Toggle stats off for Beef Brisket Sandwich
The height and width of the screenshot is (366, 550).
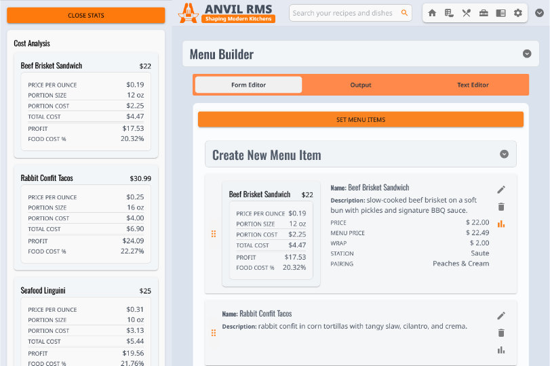pyautogui.click(x=501, y=224)
